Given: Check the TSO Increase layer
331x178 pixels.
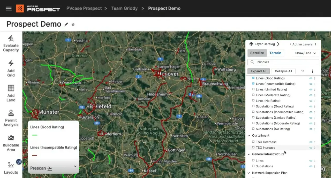Looking at the screenshot, I should point(253,148).
